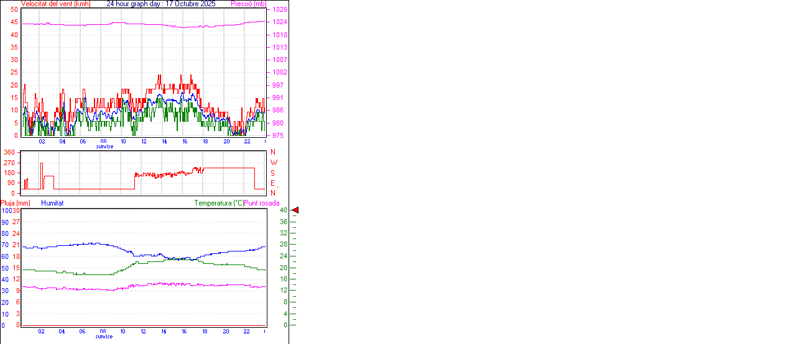
Task: Click the 360 wind direction axis value
Action: pyautogui.click(x=9, y=152)
